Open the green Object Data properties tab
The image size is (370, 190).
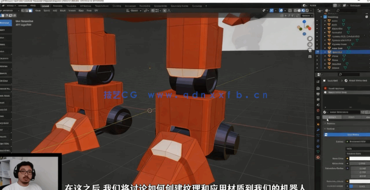pyautogui.click(x=318, y=151)
